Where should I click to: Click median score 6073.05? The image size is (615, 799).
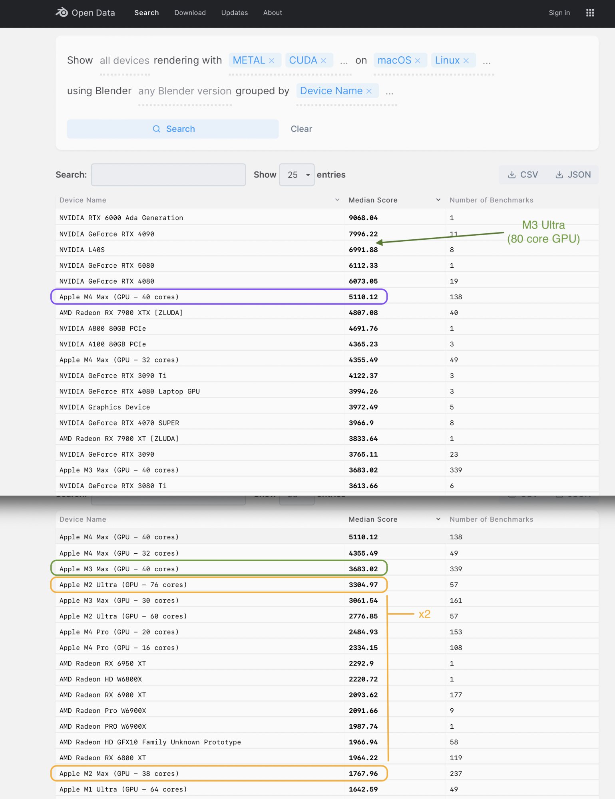363,281
